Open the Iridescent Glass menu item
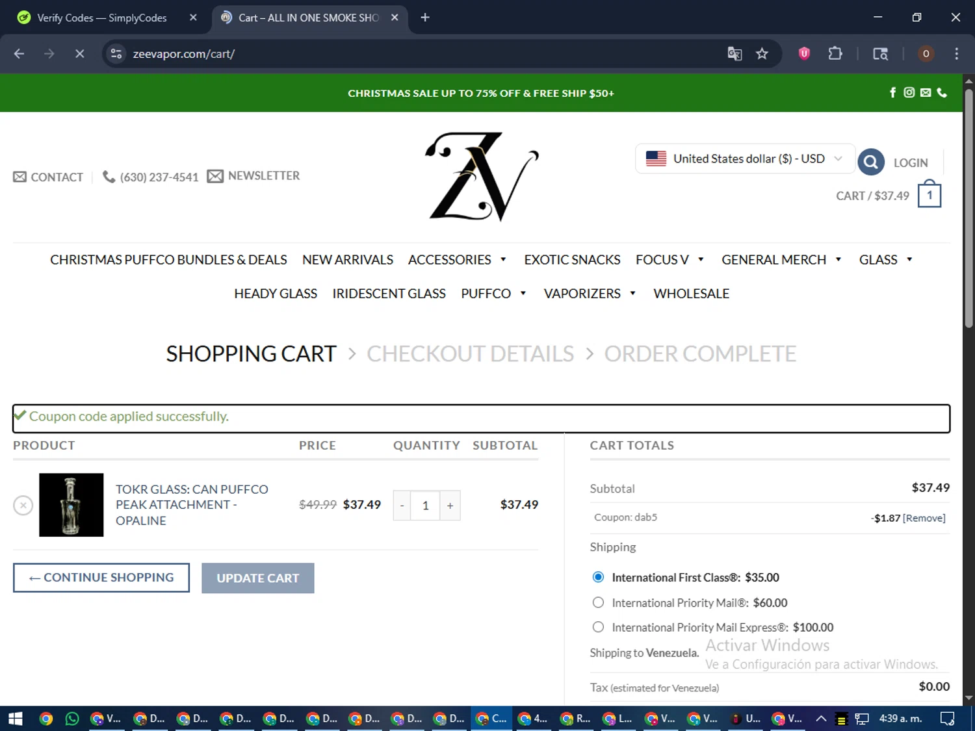This screenshot has width=975, height=731. coord(389,293)
